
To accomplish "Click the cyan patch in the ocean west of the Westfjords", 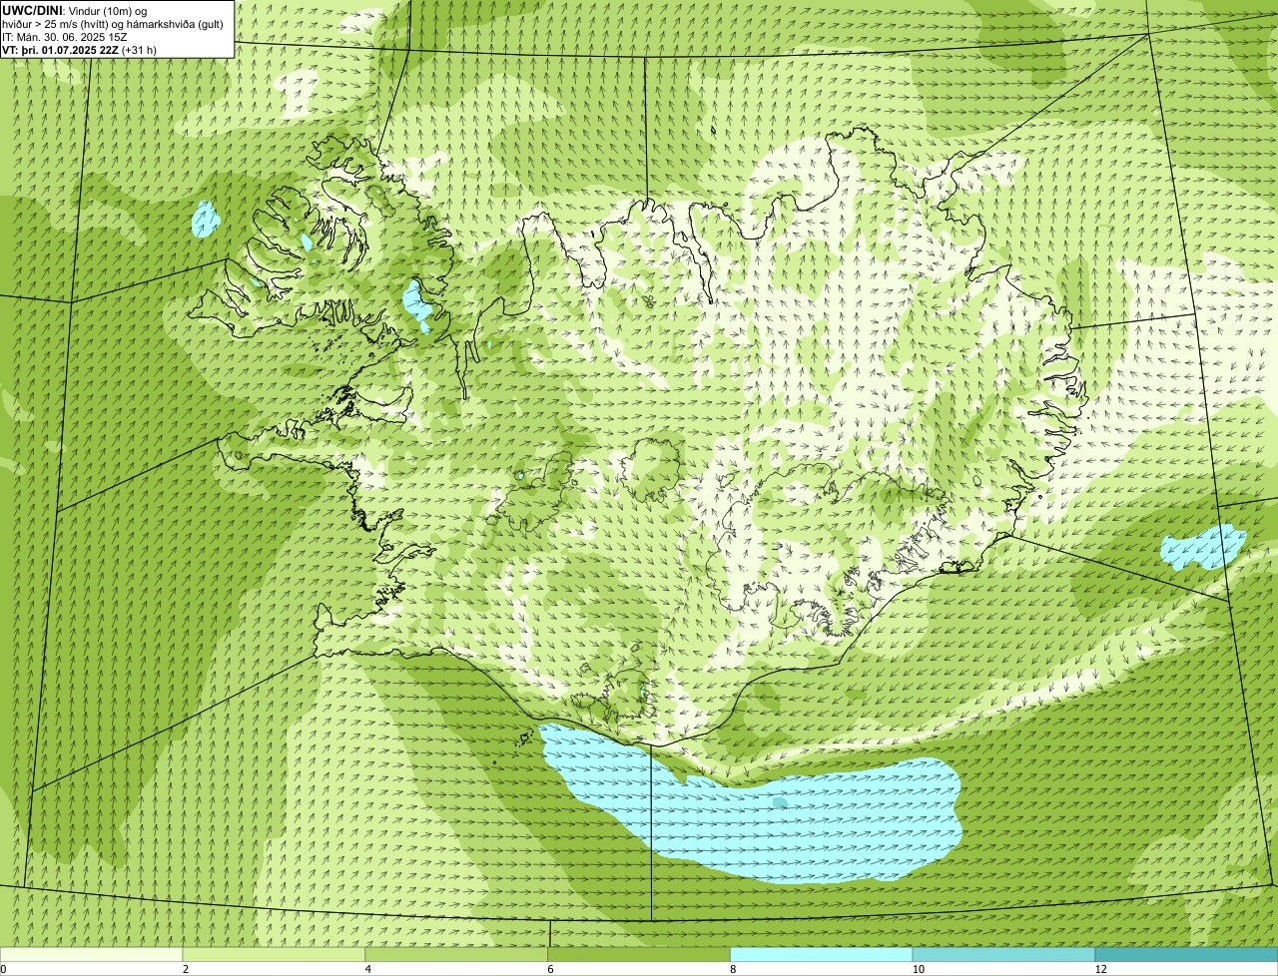I will tap(205, 219).
